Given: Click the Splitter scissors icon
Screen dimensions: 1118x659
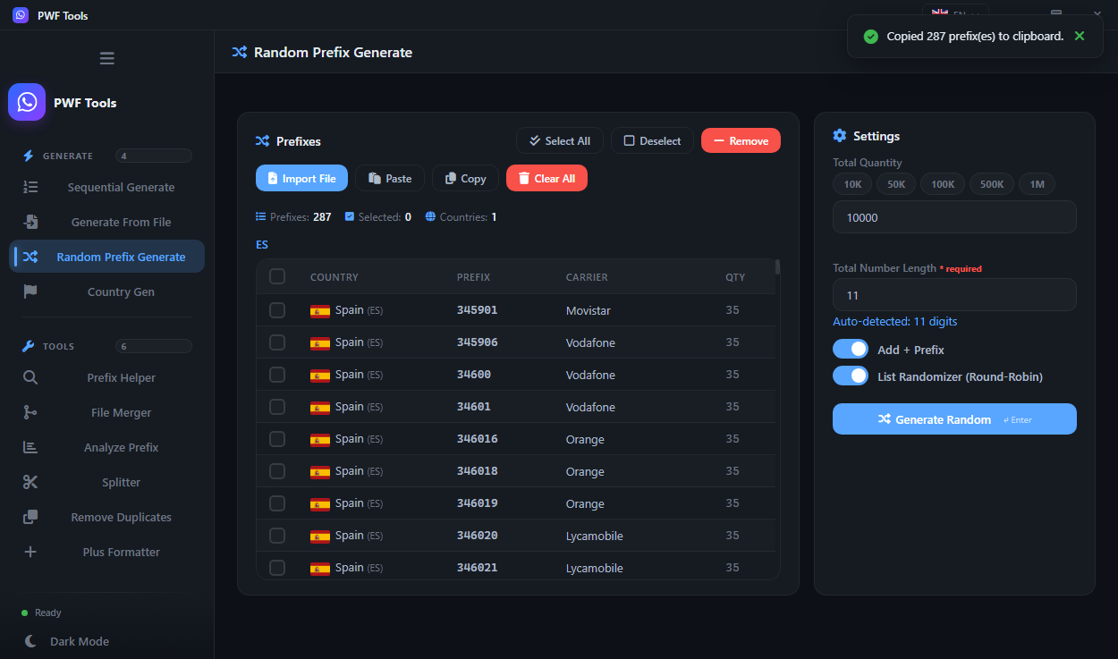Looking at the screenshot, I should (x=30, y=482).
